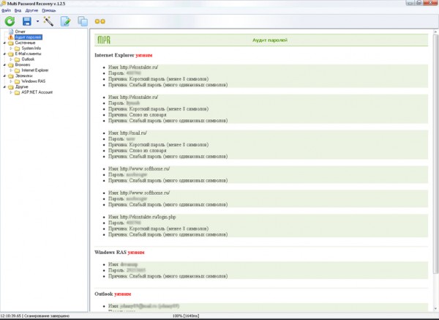Click the scroll down arrow of report

click(x=435, y=309)
